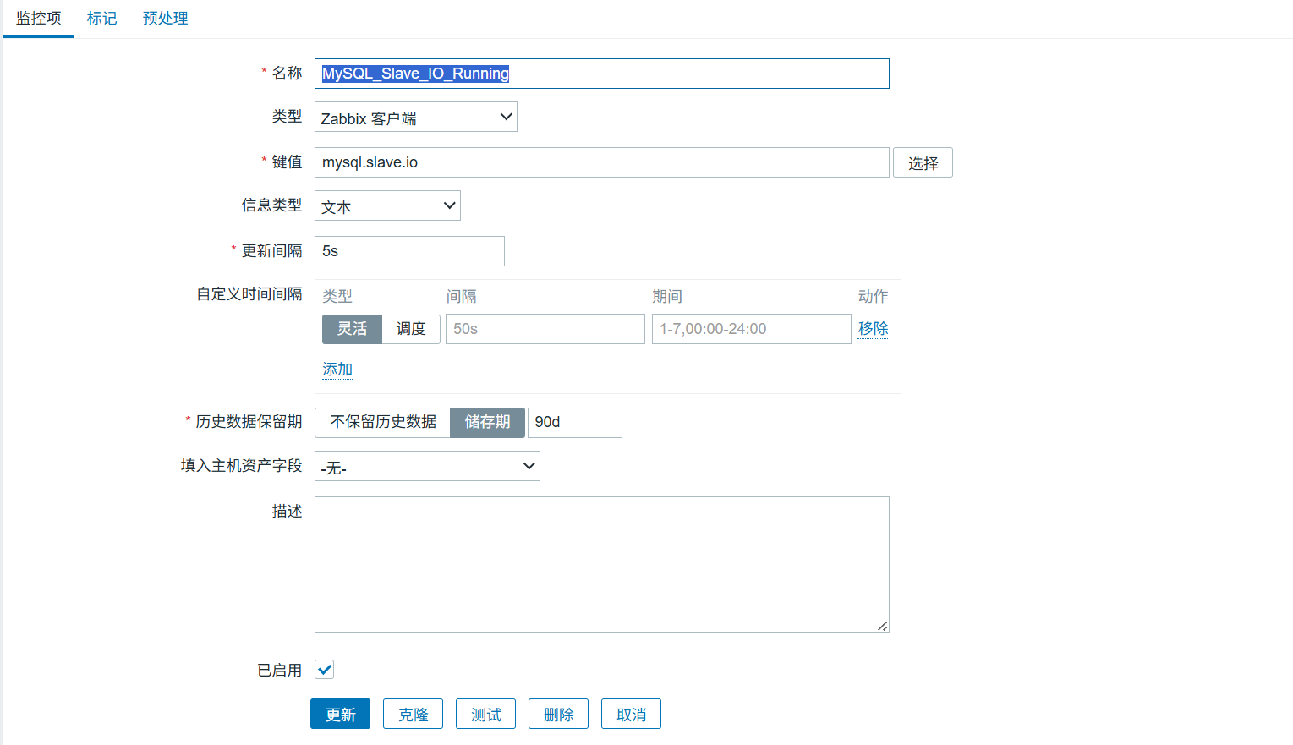Screen dimensions: 1293x745
Task: Click the 期间 1-7,00:00-24:00 field
Action: point(751,329)
